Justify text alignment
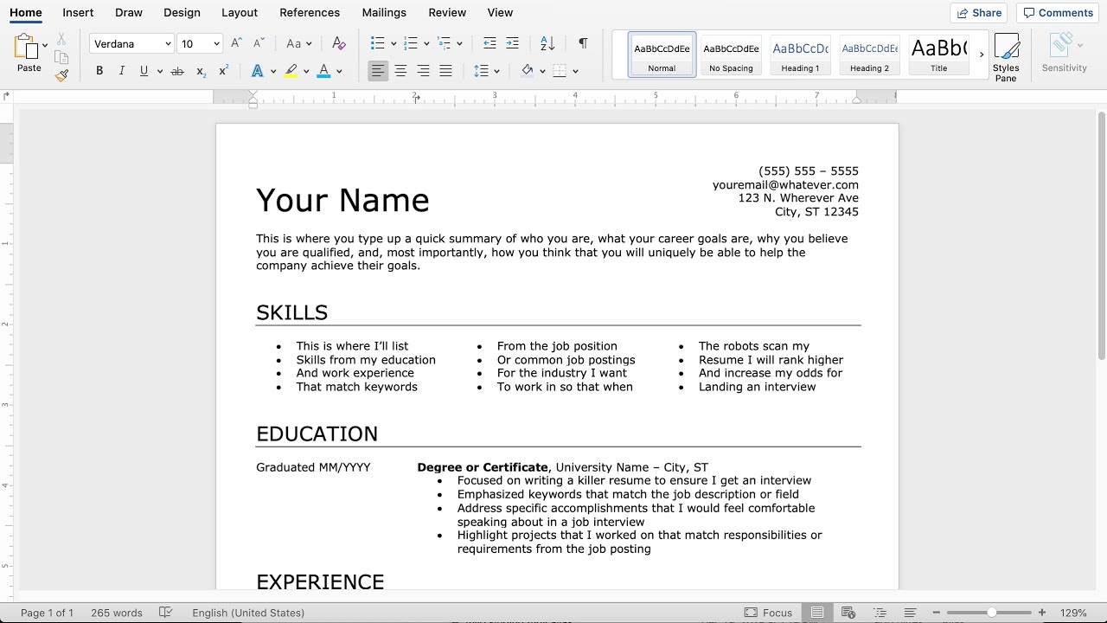1107x623 pixels. pyautogui.click(x=445, y=71)
